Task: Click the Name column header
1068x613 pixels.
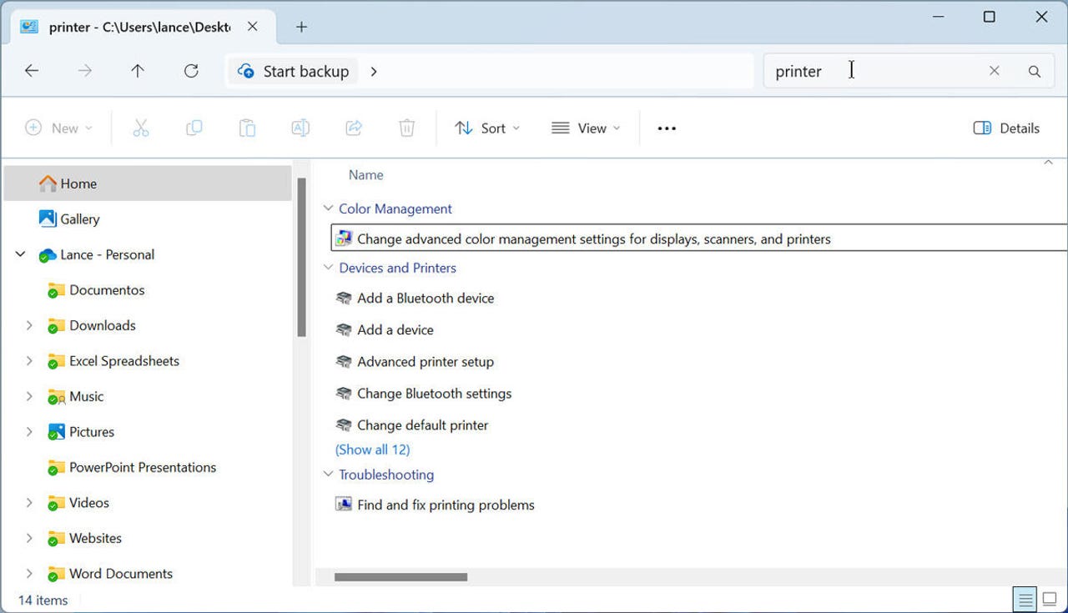Action: tap(365, 174)
